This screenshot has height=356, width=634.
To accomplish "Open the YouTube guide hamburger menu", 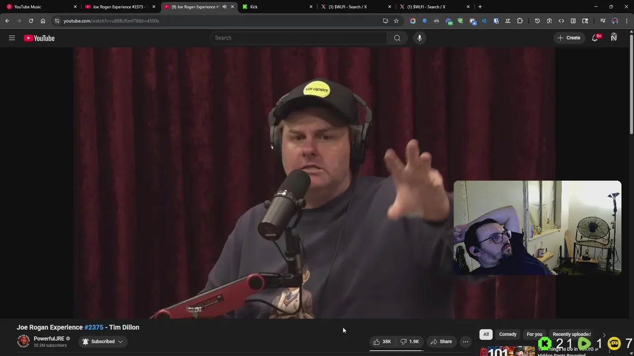I will [12, 38].
